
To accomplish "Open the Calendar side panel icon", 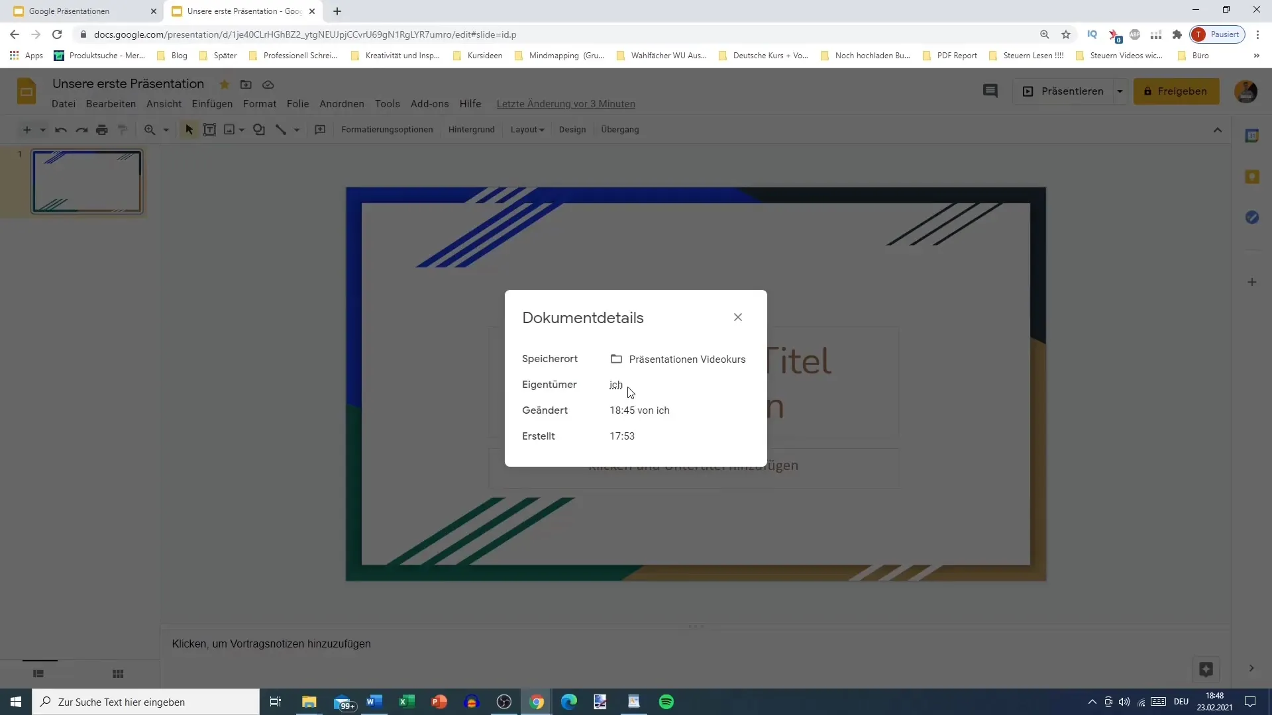I will coord(1252,136).
